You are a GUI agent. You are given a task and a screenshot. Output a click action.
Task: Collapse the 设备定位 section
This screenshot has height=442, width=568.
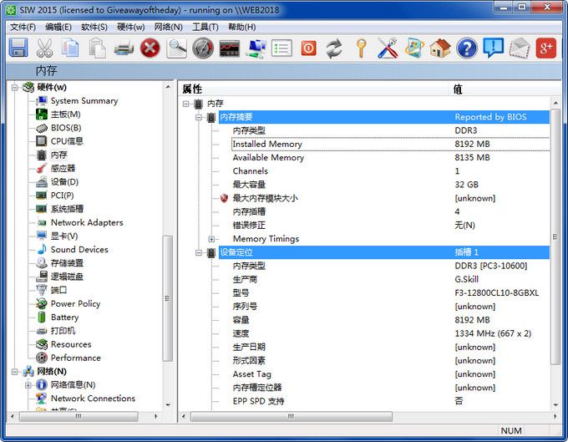tap(199, 252)
